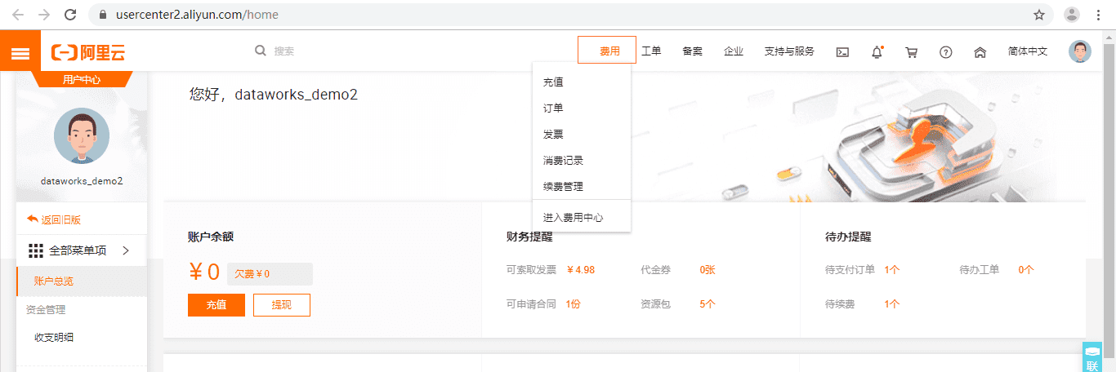
Task: Open the 费用 dropdown menu
Action: (x=606, y=51)
